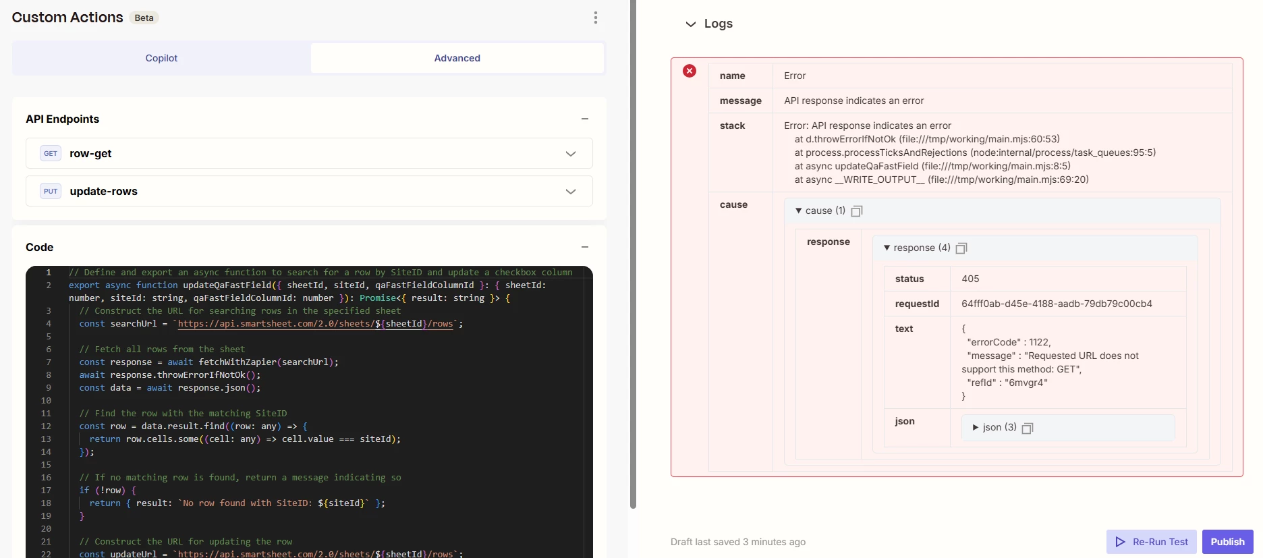Click the stack trace line mentioning updateQaFastField
The width and height of the screenshot is (1263, 558).
point(932,166)
